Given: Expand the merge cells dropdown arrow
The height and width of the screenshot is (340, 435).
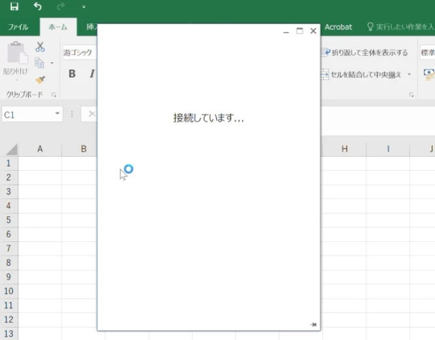Looking at the screenshot, I should point(409,74).
